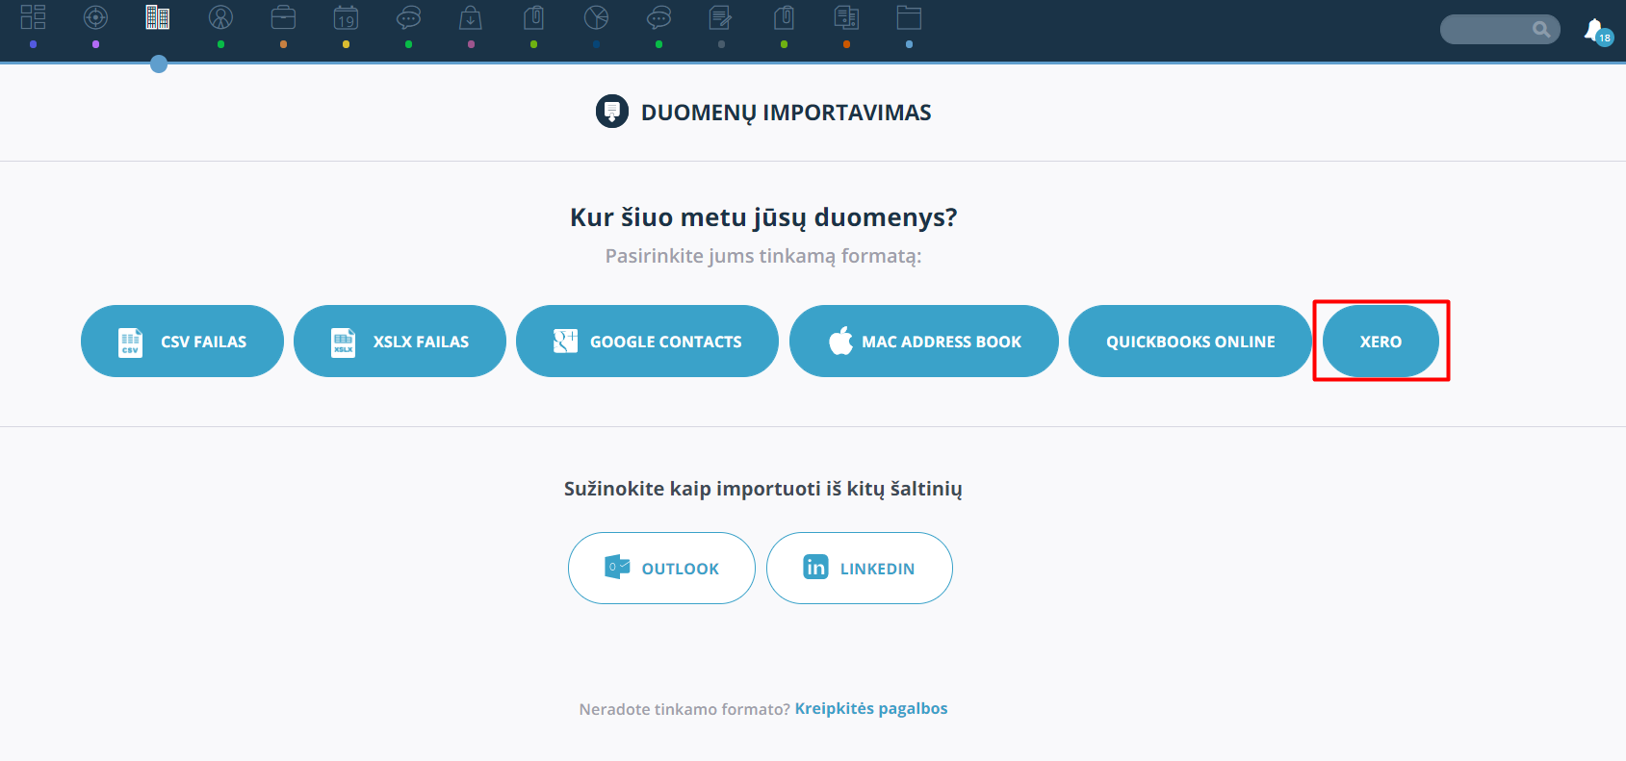Open the notes document with pencil icon

[721, 17]
